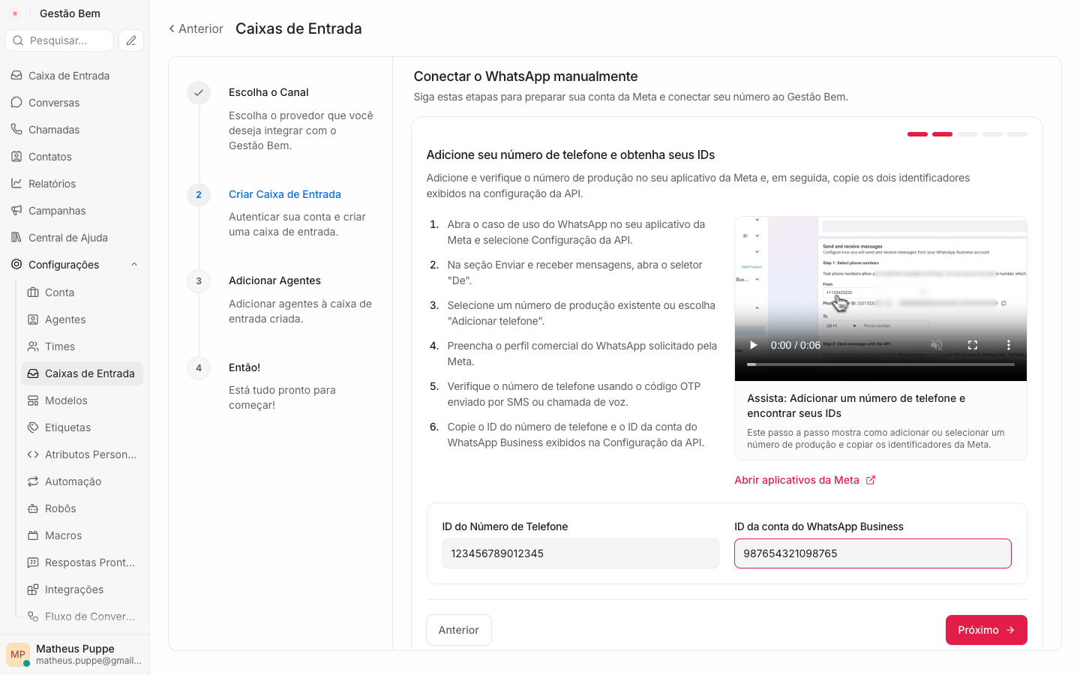Unmute the tutorial video audio
Screen dimensions: 1080x675
pyautogui.click(x=937, y=345)
